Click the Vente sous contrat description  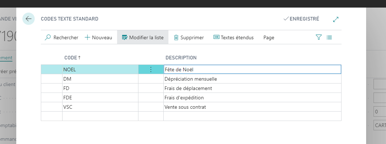(x=252, y=107)
